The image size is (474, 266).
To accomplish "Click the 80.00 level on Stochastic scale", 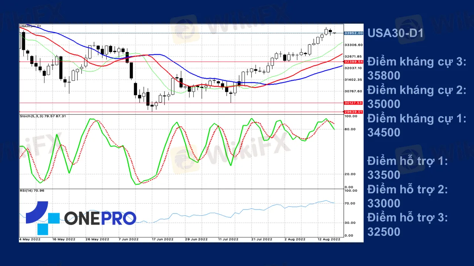I will pos(350,129).
